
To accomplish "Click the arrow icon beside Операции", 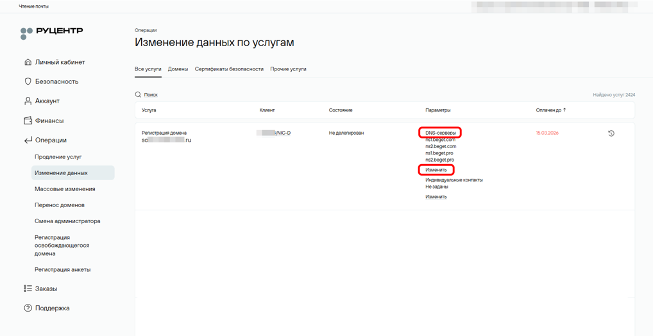I will (28, 140).
